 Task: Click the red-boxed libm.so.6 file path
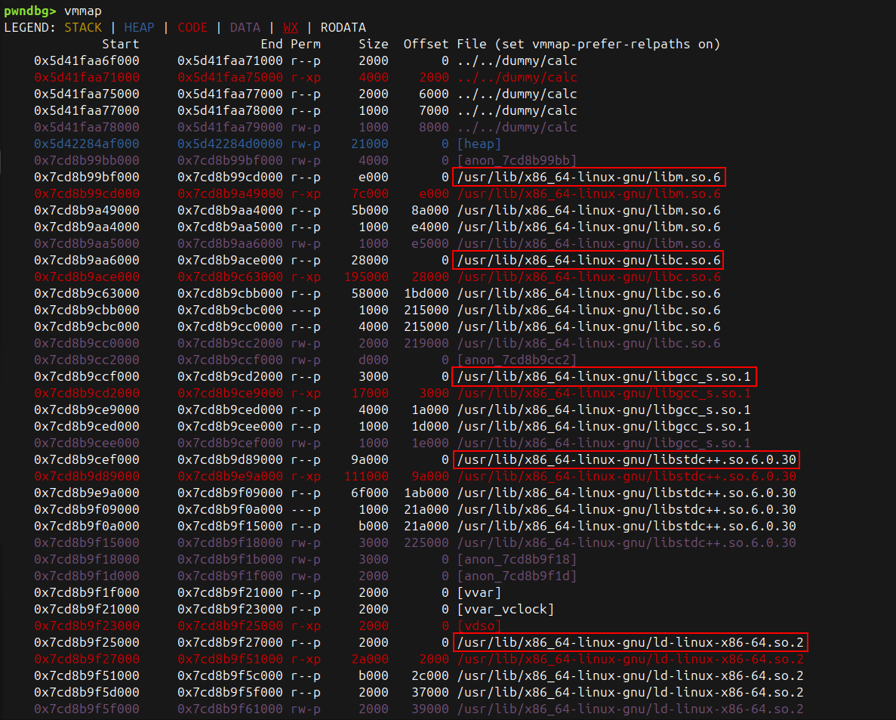[589, 178]
